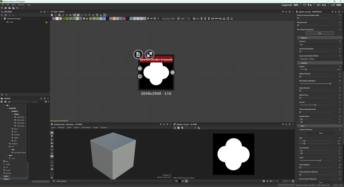Click the histogram icon in 2D view toolbar
Viewport: 344px width, 187px height.
click(x=199, y=128)
